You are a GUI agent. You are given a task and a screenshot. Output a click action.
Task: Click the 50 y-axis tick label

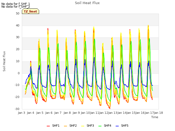point(17,14)
